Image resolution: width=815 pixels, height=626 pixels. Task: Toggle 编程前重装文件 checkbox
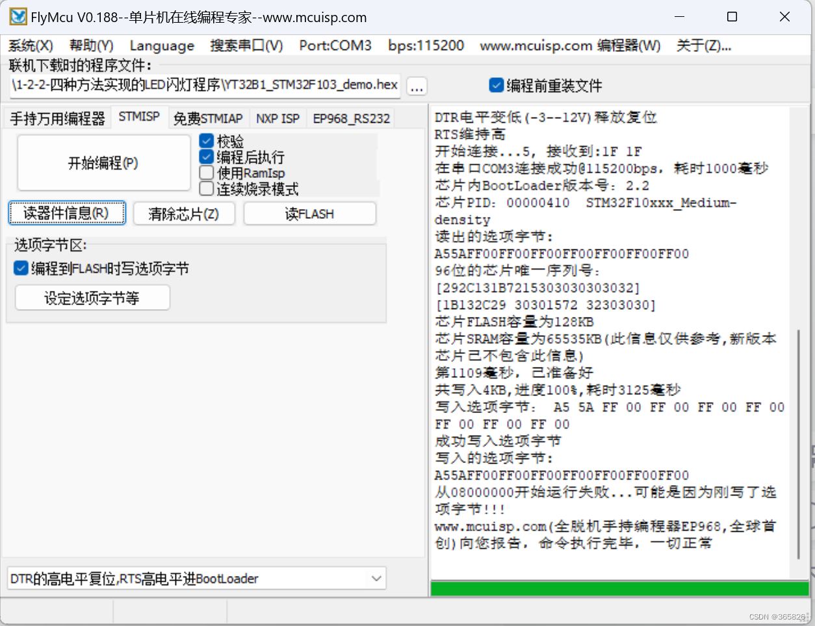[546, 86]
